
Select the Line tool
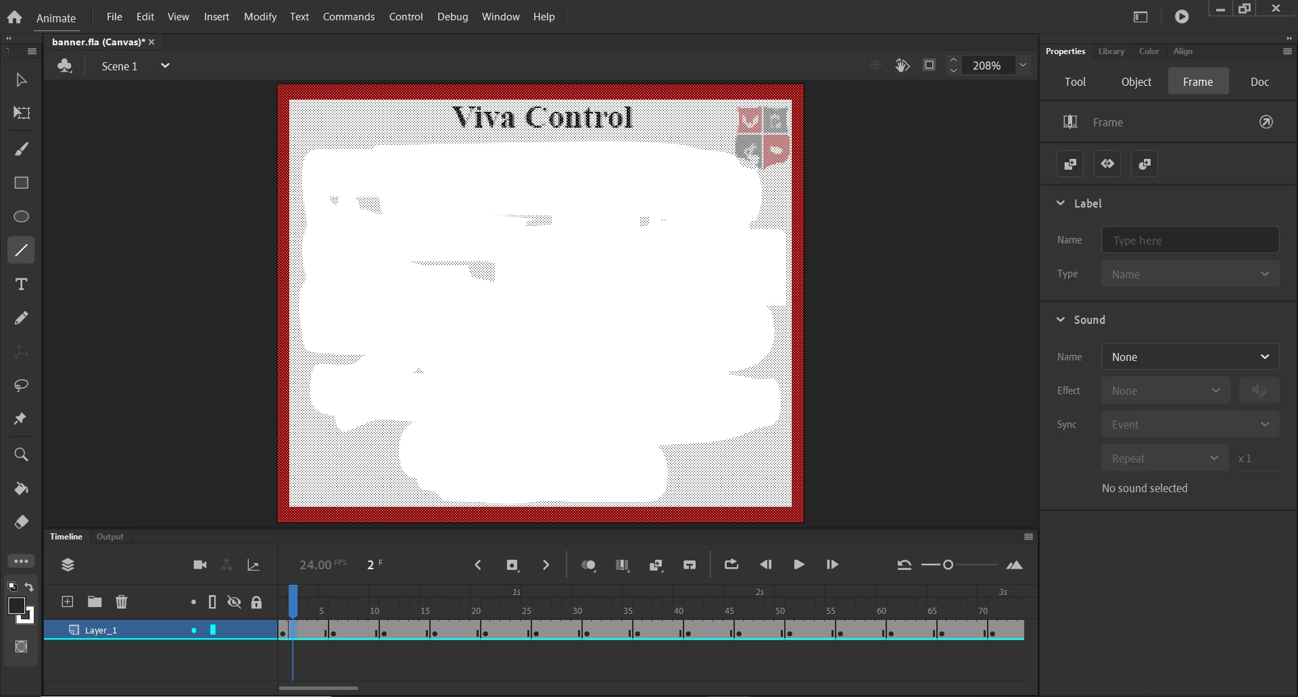point(21,250)
